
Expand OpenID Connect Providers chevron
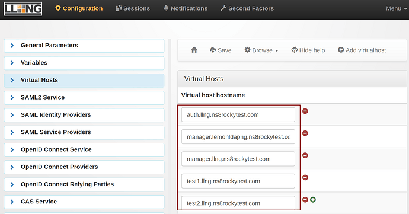tap(12, 167)
